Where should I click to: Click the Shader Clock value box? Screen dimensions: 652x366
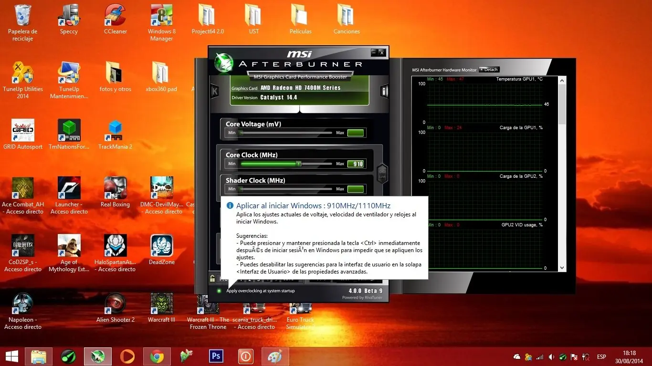tap(356, 189)
